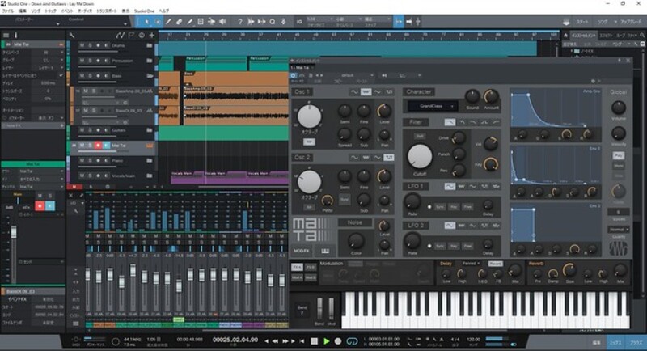Toggle record arm on Mai Tai track

point(98,146)
